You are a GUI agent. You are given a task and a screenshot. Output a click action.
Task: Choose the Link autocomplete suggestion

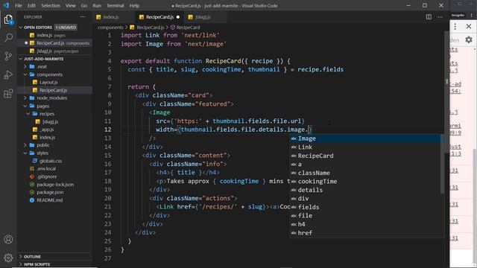point(365,147)
